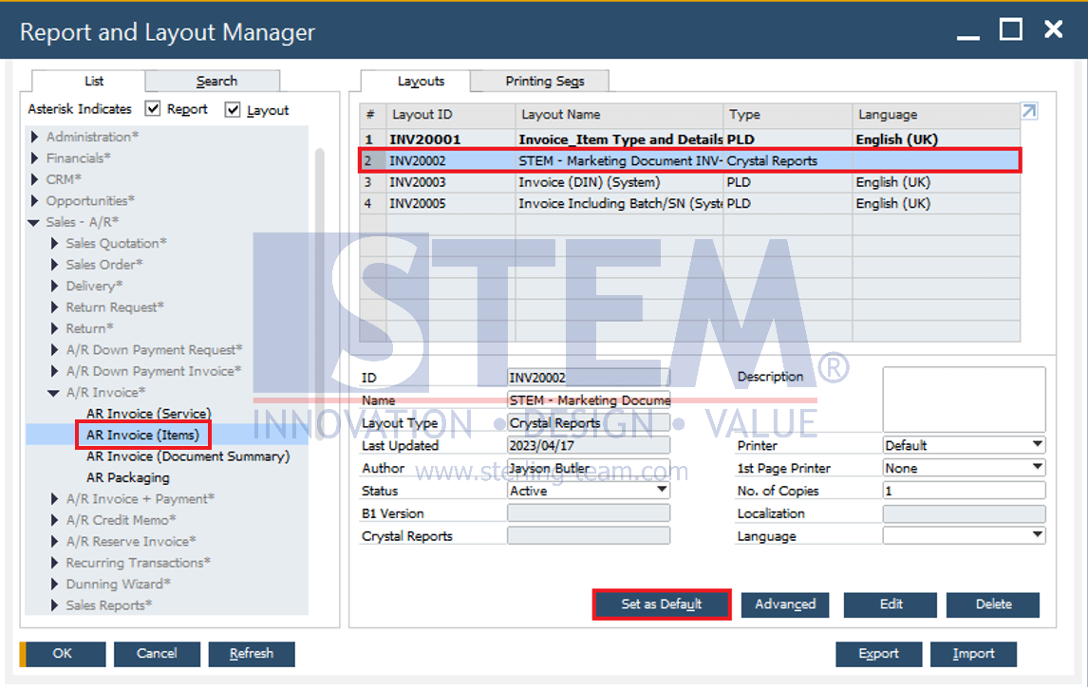This screenshot has width=1088, height=688.
Task: Click the Type column header
Action: point(788,115)
